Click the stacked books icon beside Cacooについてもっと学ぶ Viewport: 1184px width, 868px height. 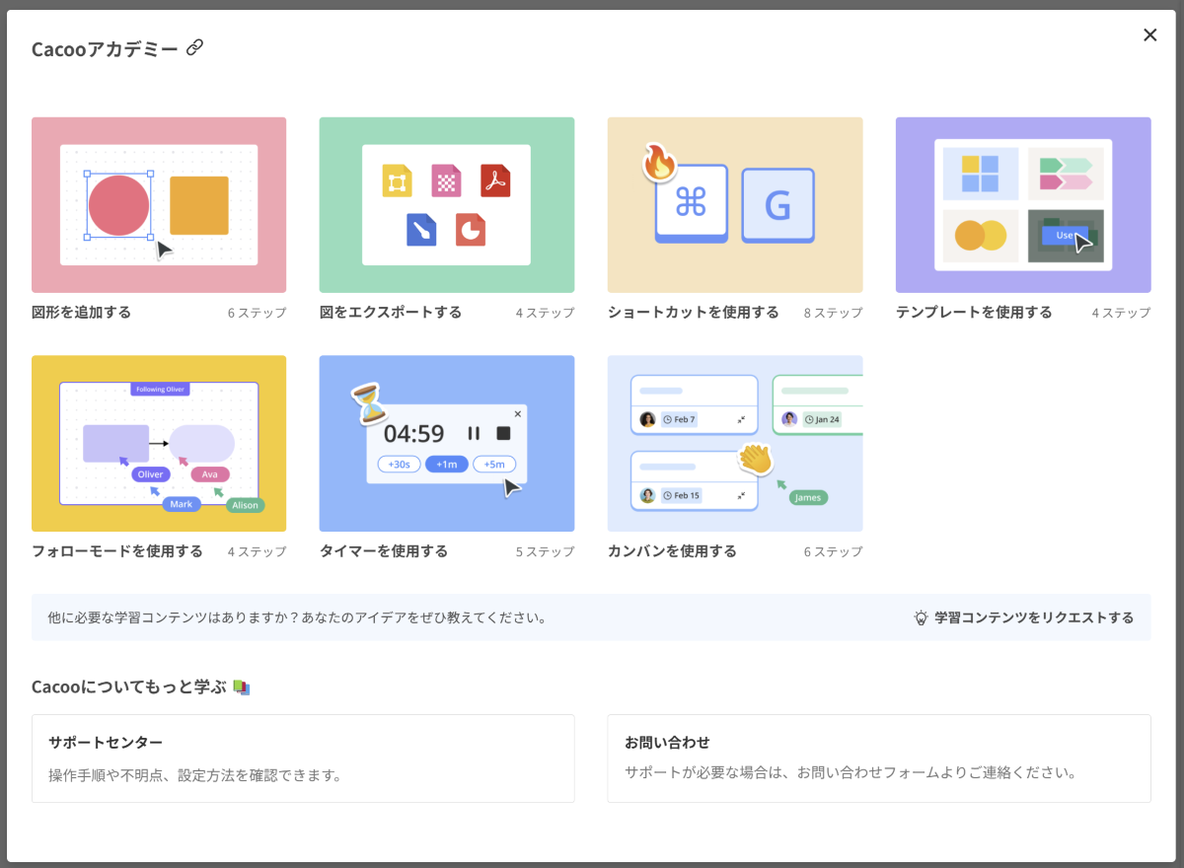(242, 687)
